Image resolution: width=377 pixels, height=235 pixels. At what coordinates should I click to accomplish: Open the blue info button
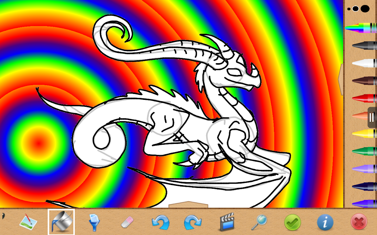(325, 222)
